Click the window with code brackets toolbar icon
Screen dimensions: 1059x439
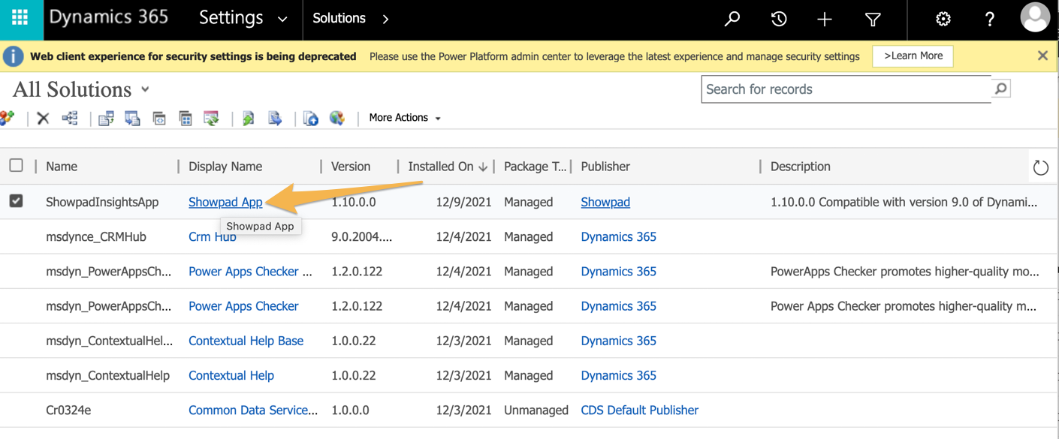[159, 118]
